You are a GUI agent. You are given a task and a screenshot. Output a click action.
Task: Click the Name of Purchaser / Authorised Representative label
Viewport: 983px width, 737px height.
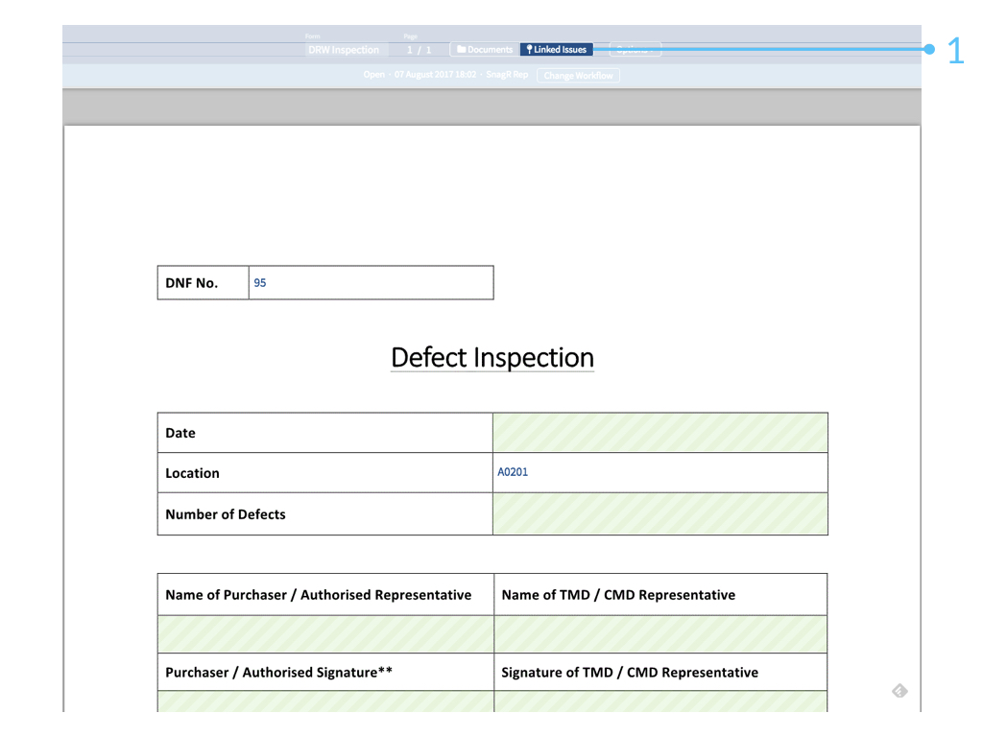[319, 595]
